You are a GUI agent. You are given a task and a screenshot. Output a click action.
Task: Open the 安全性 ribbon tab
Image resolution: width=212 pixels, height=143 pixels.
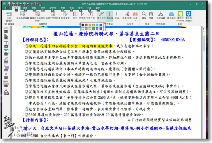53,8
